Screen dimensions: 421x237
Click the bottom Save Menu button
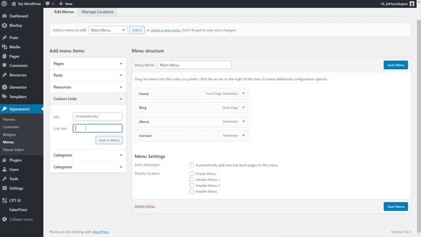[395, 207]
